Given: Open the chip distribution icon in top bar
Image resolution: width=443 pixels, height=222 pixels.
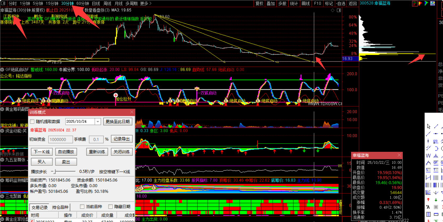Looking at the screenshot, I should pos(415,3).
